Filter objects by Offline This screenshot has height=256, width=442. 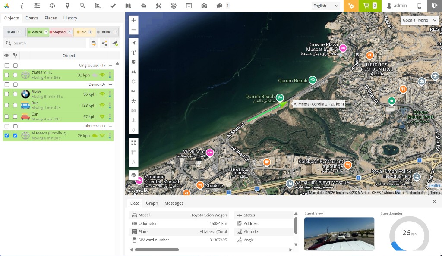tap(107, 32)
